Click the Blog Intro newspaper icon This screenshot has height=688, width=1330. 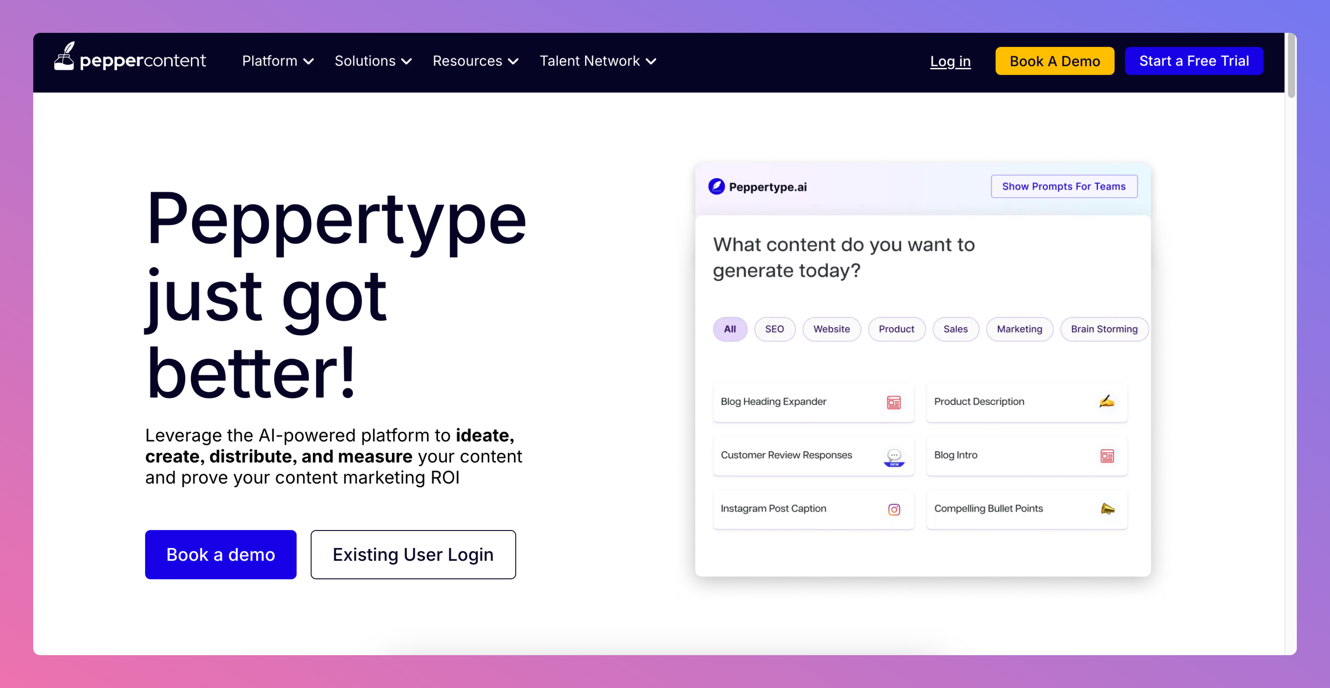point(1107,456)
